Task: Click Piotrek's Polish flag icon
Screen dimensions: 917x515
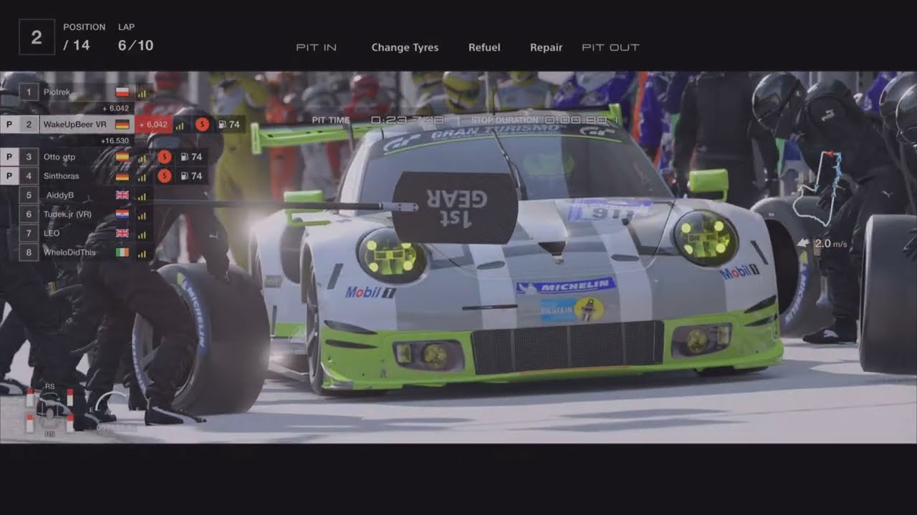Action: [x=122, y=92]
